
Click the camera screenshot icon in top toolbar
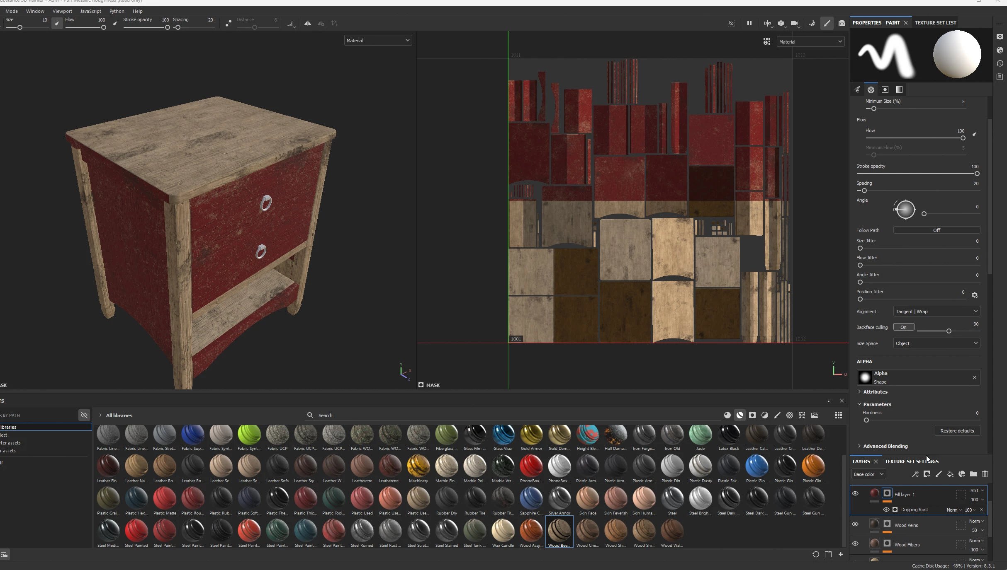pyautogui.click(x=842, y=24)
